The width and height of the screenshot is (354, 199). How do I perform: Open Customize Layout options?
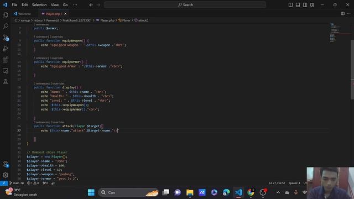point(312,5)
